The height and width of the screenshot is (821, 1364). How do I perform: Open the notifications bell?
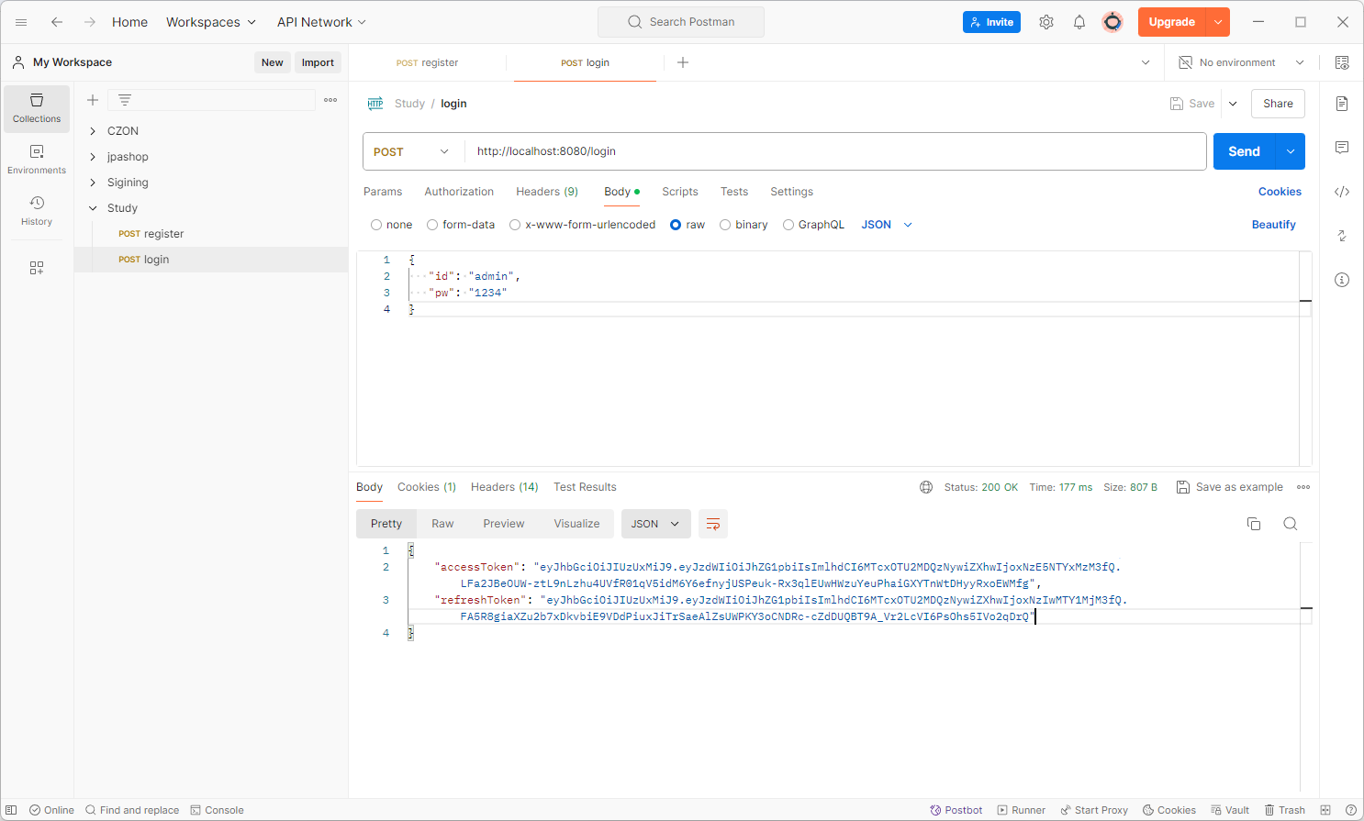pyautogui.click(x=1079, y=22)
